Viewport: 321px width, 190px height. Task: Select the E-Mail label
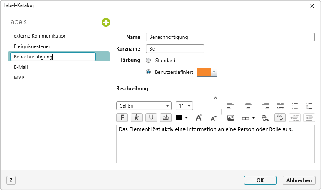[x=20, y=67]
